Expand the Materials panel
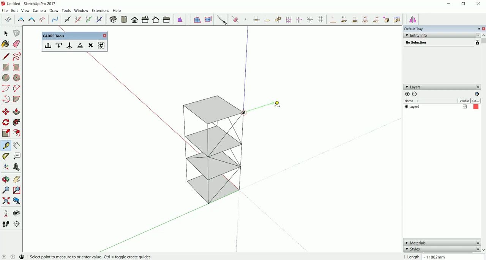 [x=407, y=243]
